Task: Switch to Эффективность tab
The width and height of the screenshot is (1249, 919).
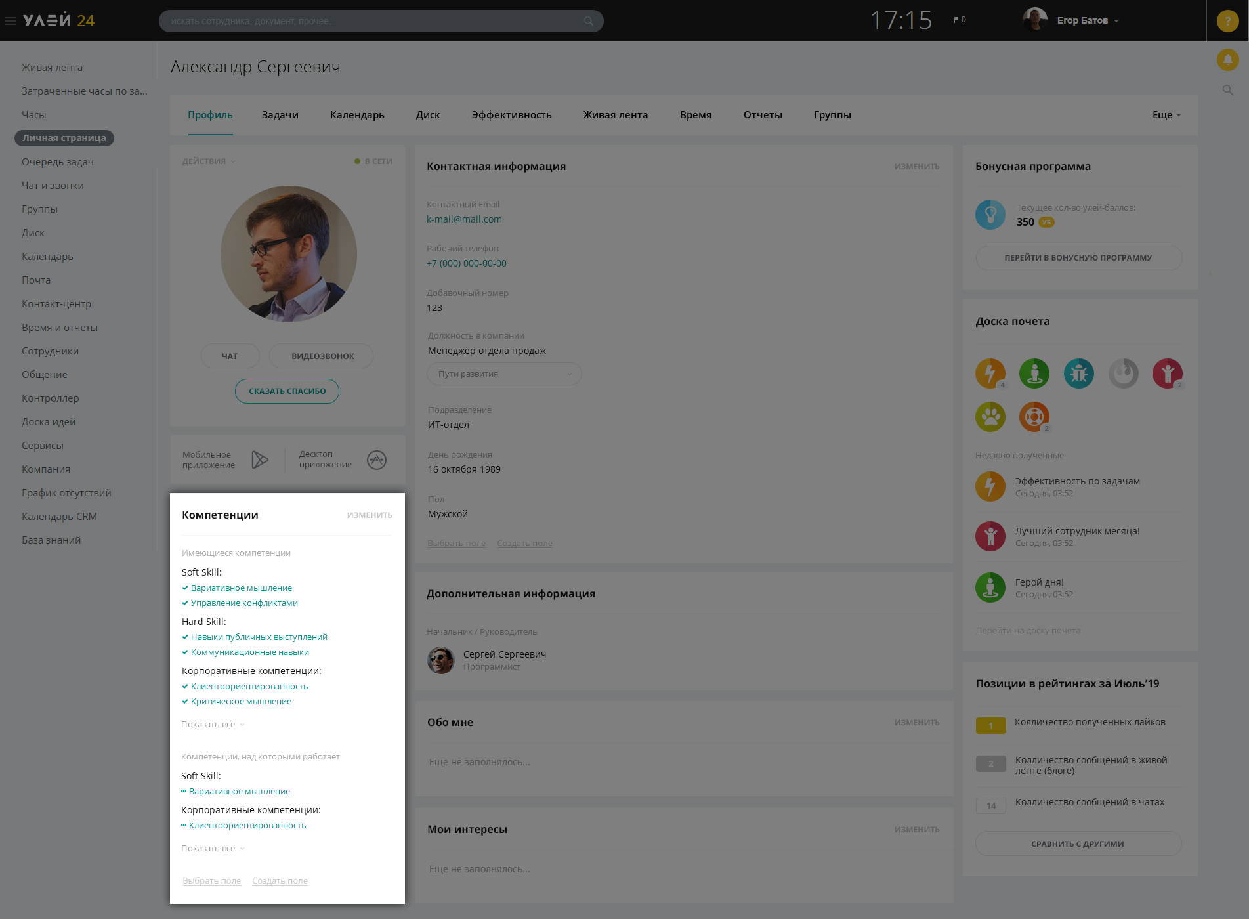Action: (512, 115)
